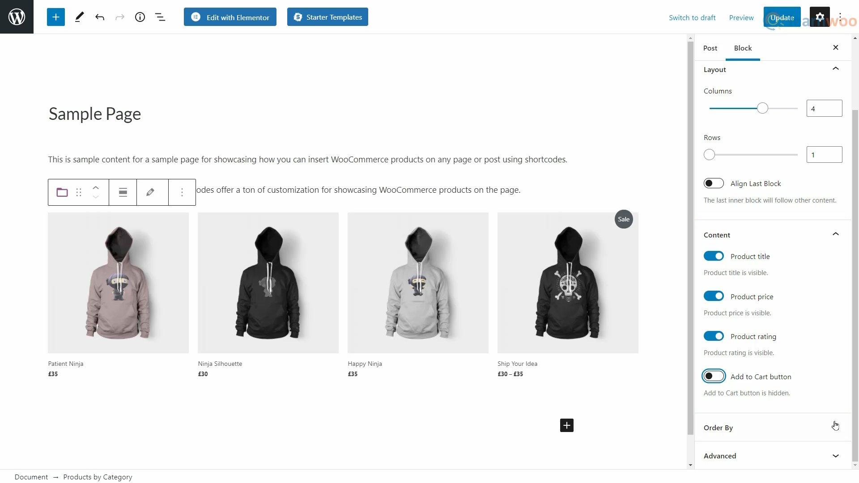The height and width of the screenshot is (483, 859).
Task: Switch to the Block tab
Action: pyautogui.click(x=743, y=48)
